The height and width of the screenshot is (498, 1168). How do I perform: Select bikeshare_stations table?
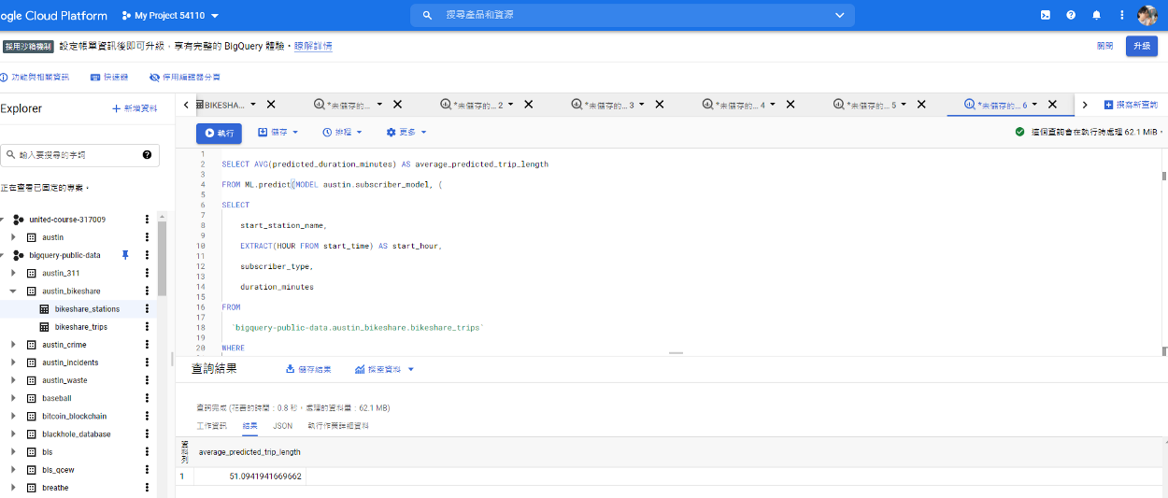tap(87, 309)
